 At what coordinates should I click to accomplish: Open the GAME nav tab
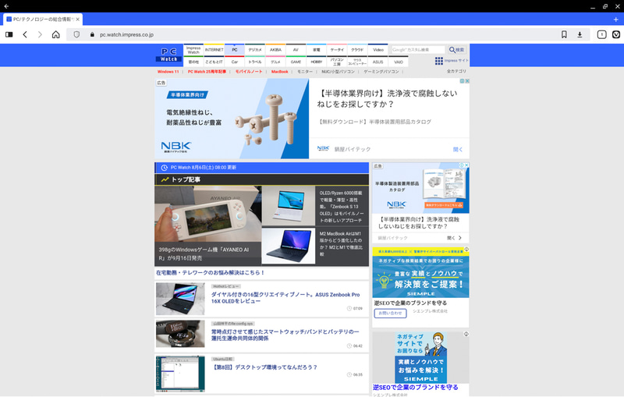[296, 62]
